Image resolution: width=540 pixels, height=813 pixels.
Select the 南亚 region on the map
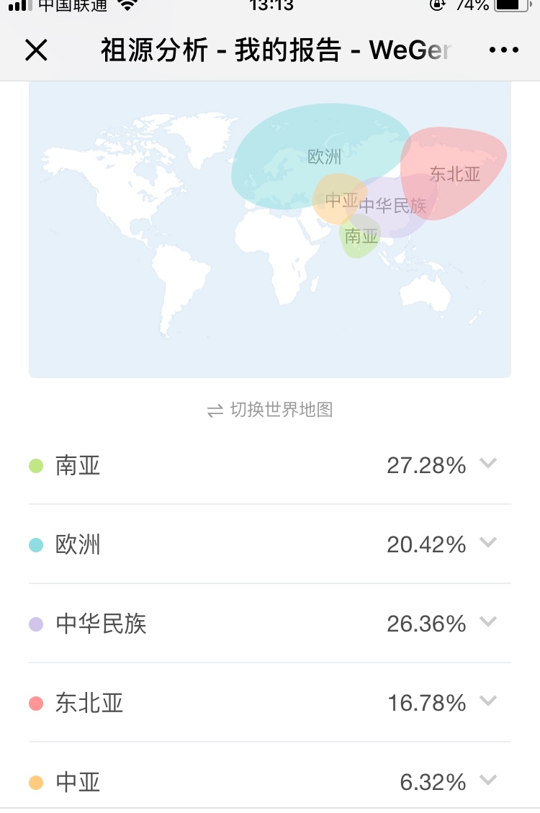361,236
